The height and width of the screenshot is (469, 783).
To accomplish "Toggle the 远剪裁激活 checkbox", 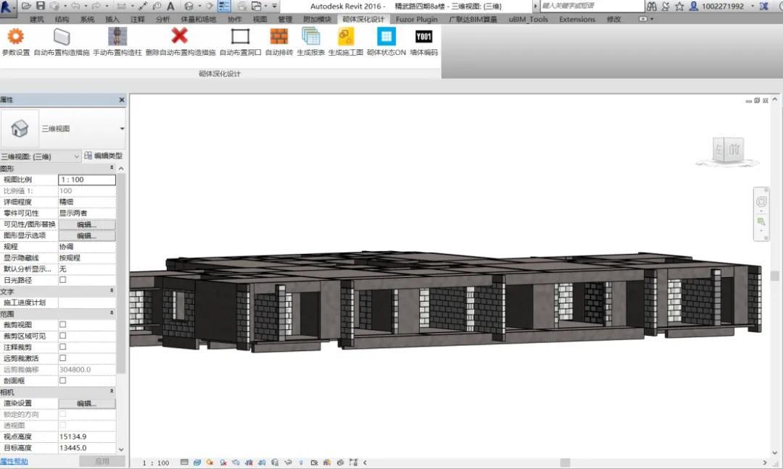I will [x=63, y=358].
